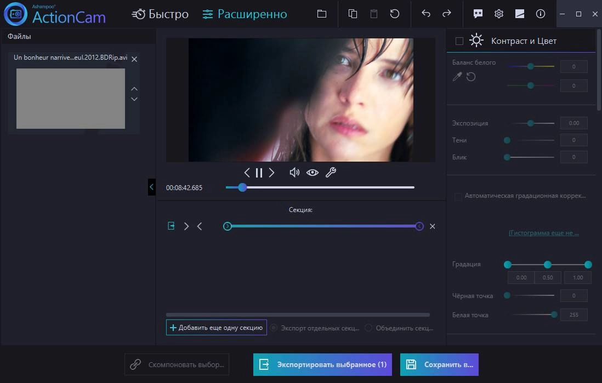Pick white balance eyedropper tool
Image resolution: width=602 pixels, height=383 pixels.
coord(457,77)
